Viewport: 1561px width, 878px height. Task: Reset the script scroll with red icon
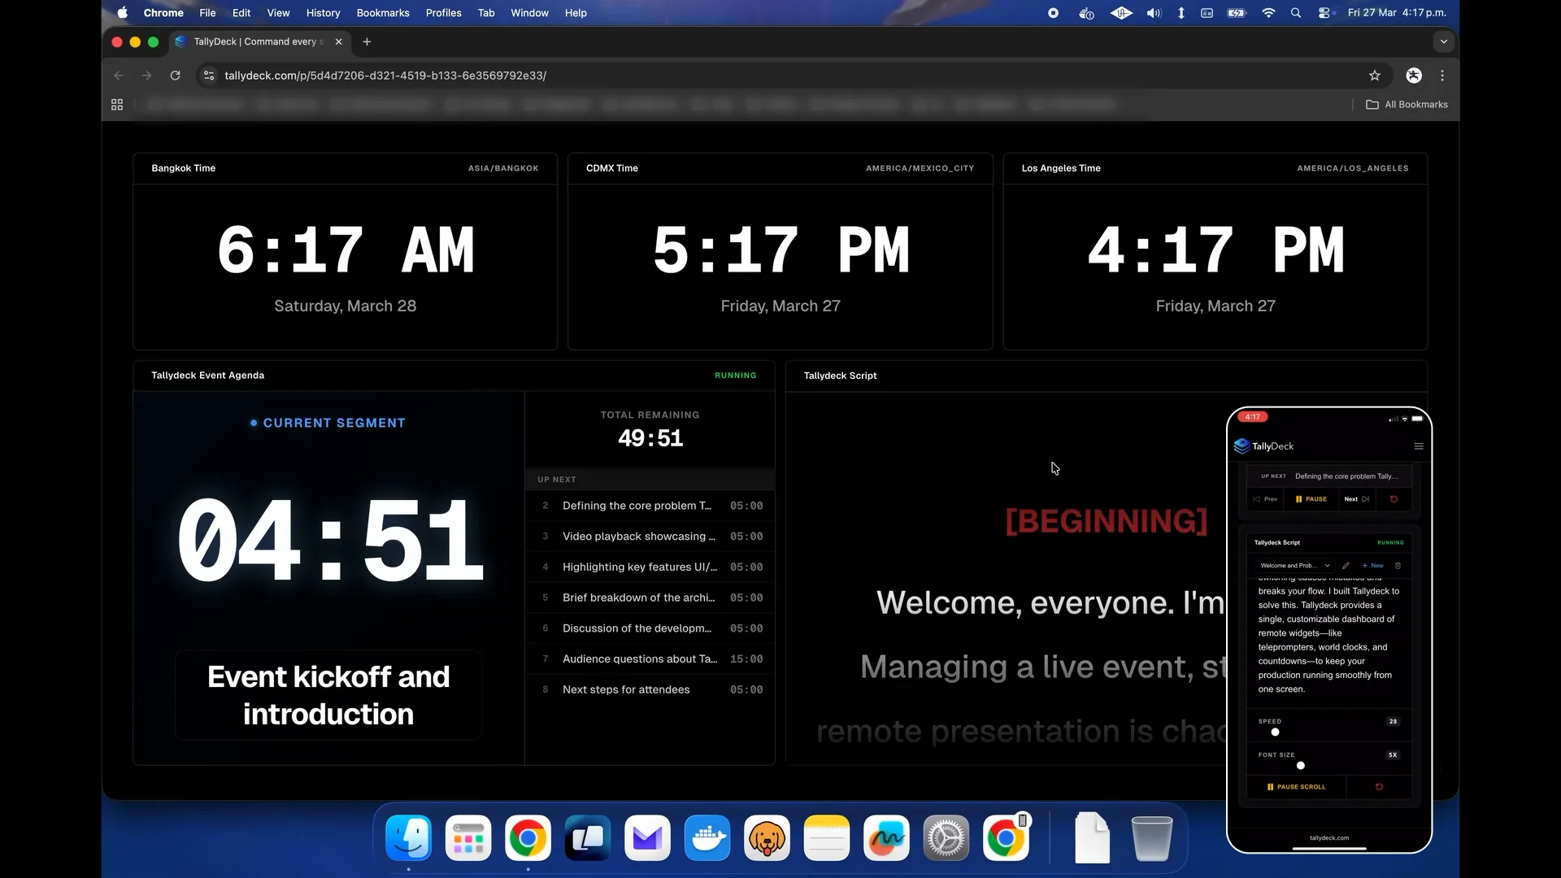coord(1379,787)
